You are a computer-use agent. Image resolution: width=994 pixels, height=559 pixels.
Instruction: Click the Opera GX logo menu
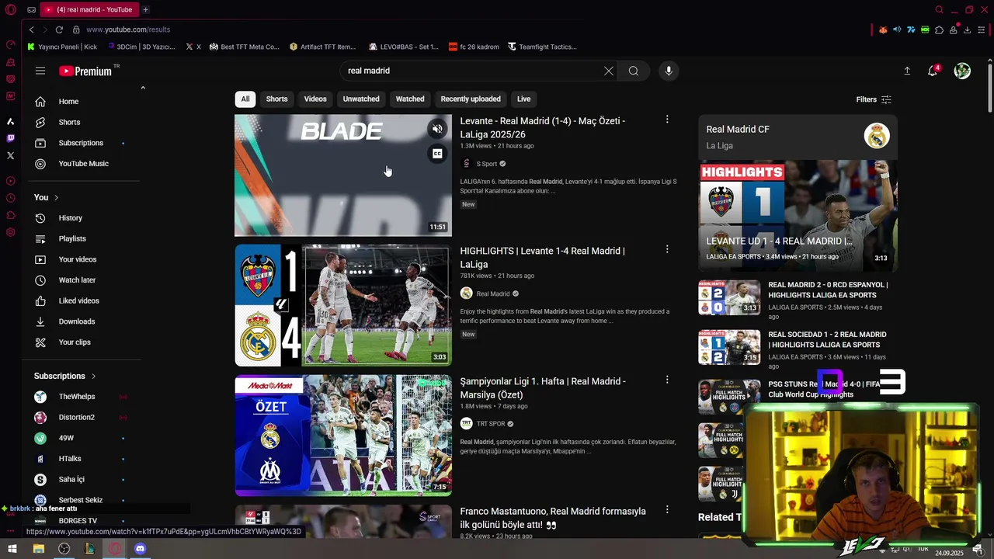tap(10, 10)
